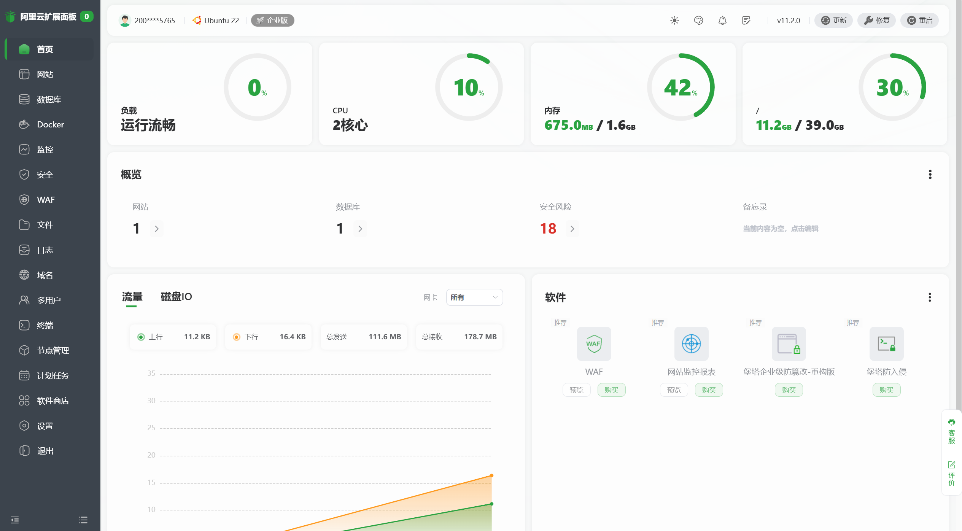Viewport: 962px width, 531px height.
Task: Click 购买 under 堡塔企业级防篡改-重构版
Action: [789, 390]
